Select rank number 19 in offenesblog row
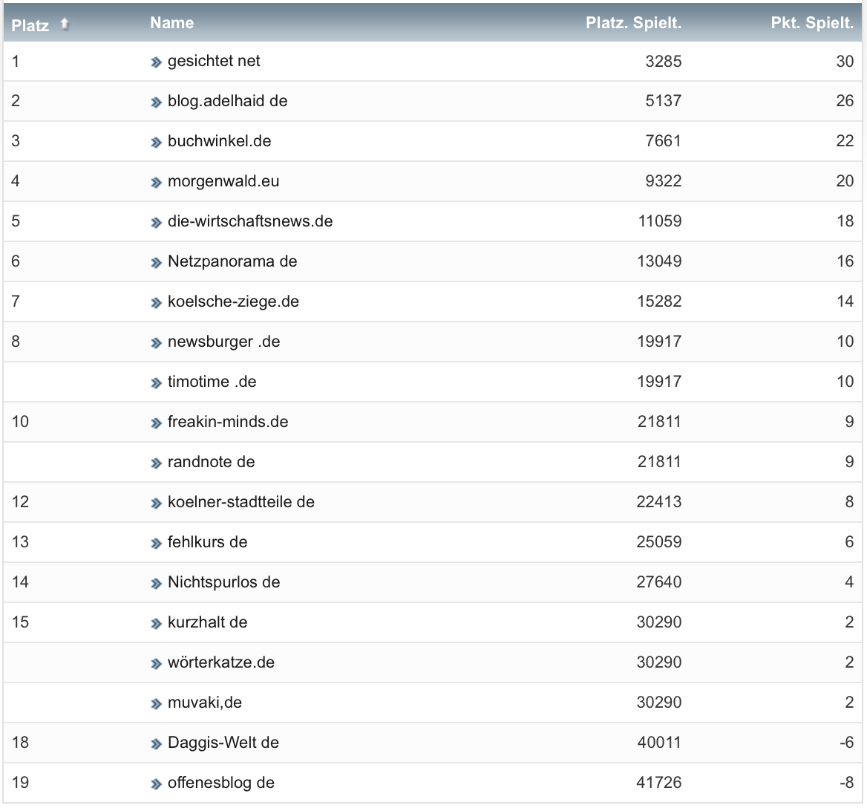The width and height of the screenshot is (867, 808). click(x=20, y=783)
